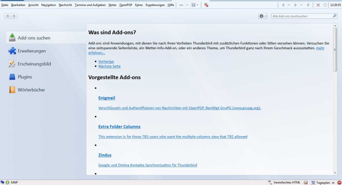
Task: Click the TB3 multiple-columns description link
Action: 173,136
